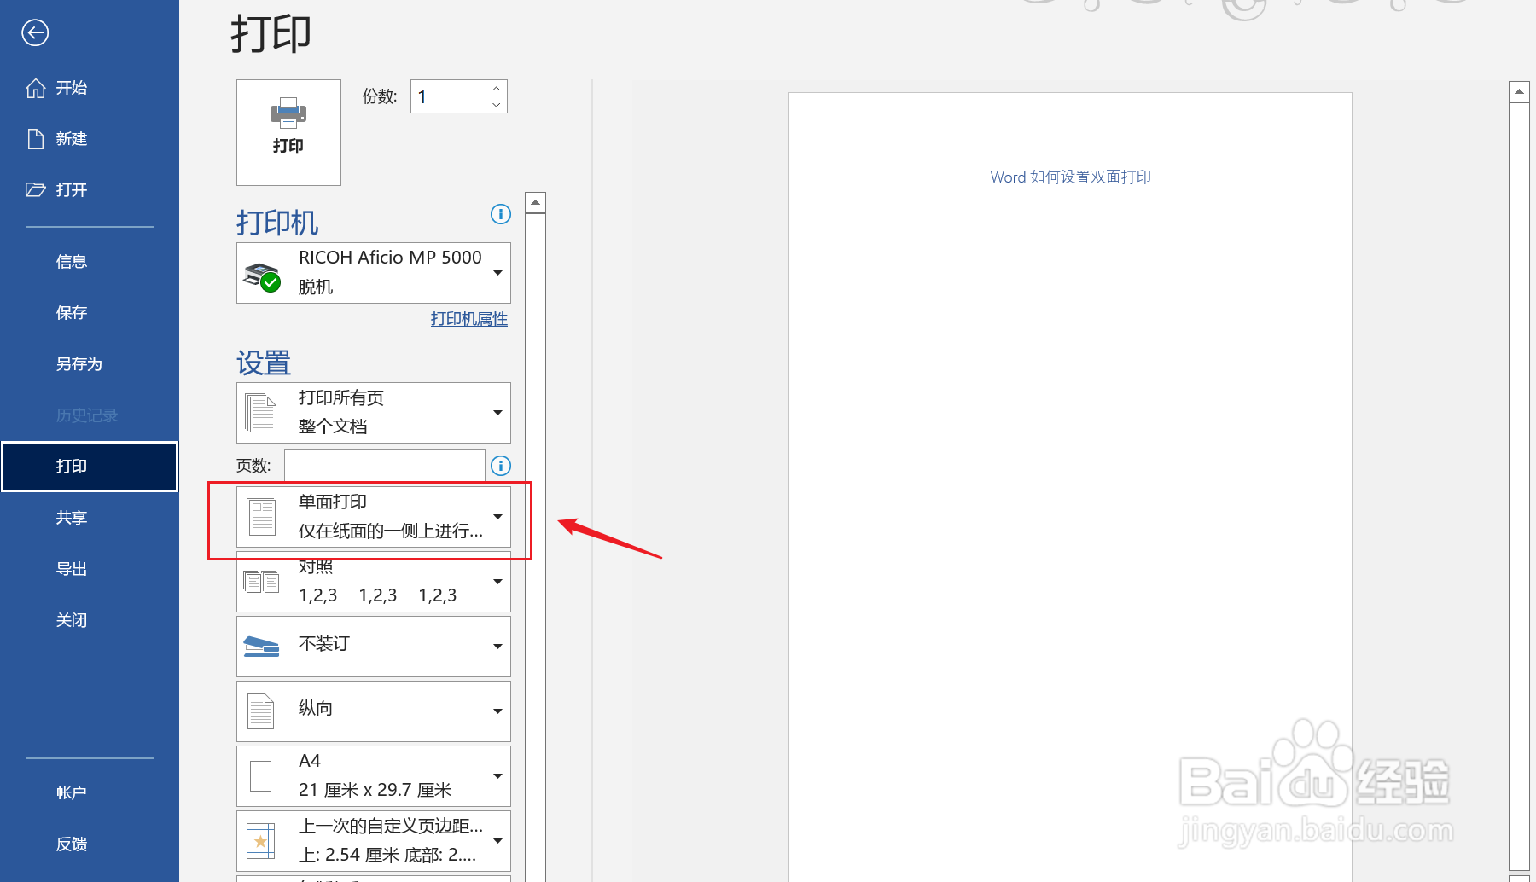This screenshot has height=882, width=1536.
Task: Click the 页数 pages input field
Action: point(385,466)
